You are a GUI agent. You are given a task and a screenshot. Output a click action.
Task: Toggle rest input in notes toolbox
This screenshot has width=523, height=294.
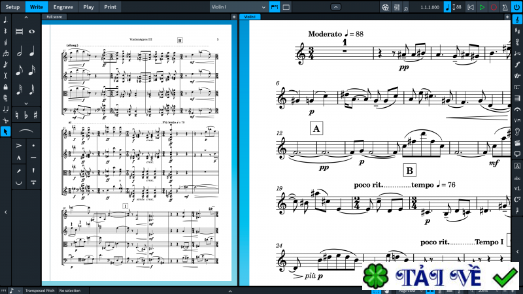tap(5, 31)
